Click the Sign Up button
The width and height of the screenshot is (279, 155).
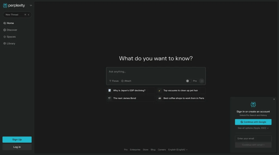(x=17, y=140)
